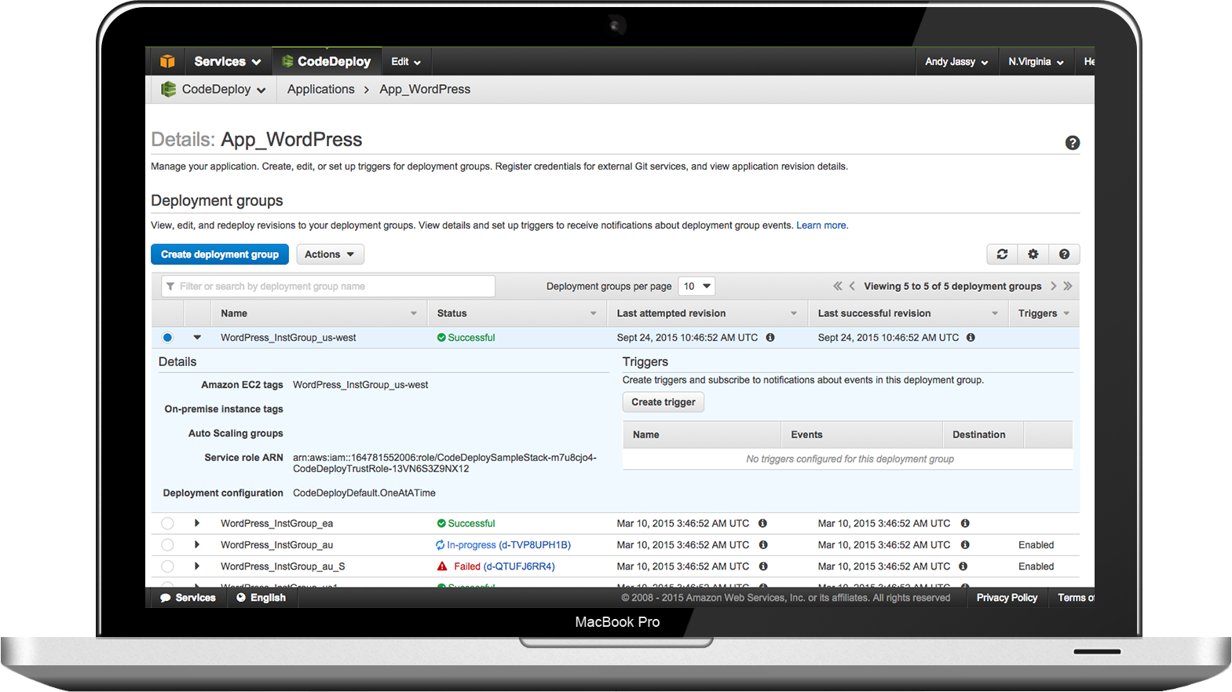Open the Actions dropdown
This screenshot has width=1232, height=692.
330,254
